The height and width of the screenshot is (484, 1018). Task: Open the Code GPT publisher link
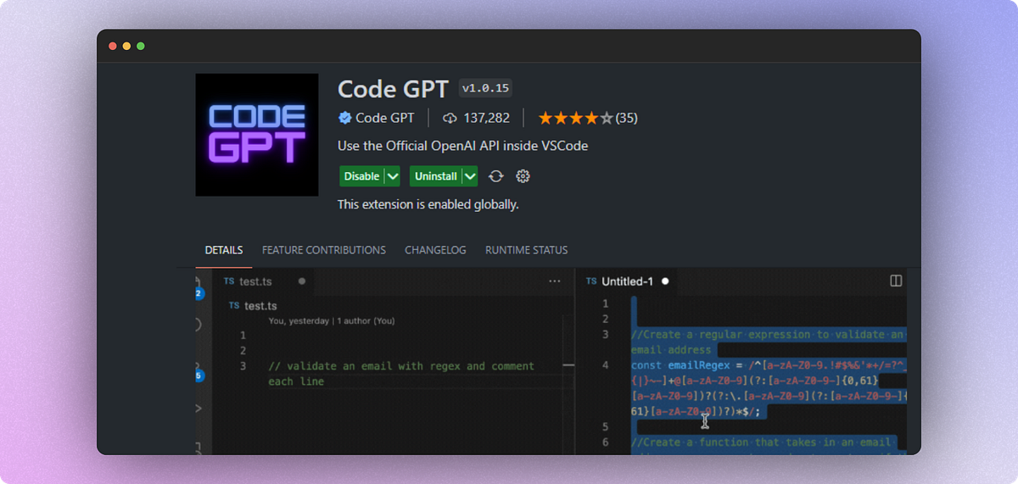pyautogui.click(x=384, y=118)
